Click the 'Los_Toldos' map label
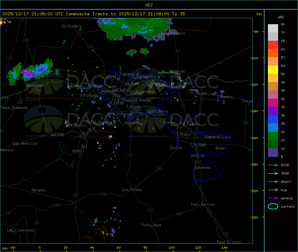 (132, 190)
